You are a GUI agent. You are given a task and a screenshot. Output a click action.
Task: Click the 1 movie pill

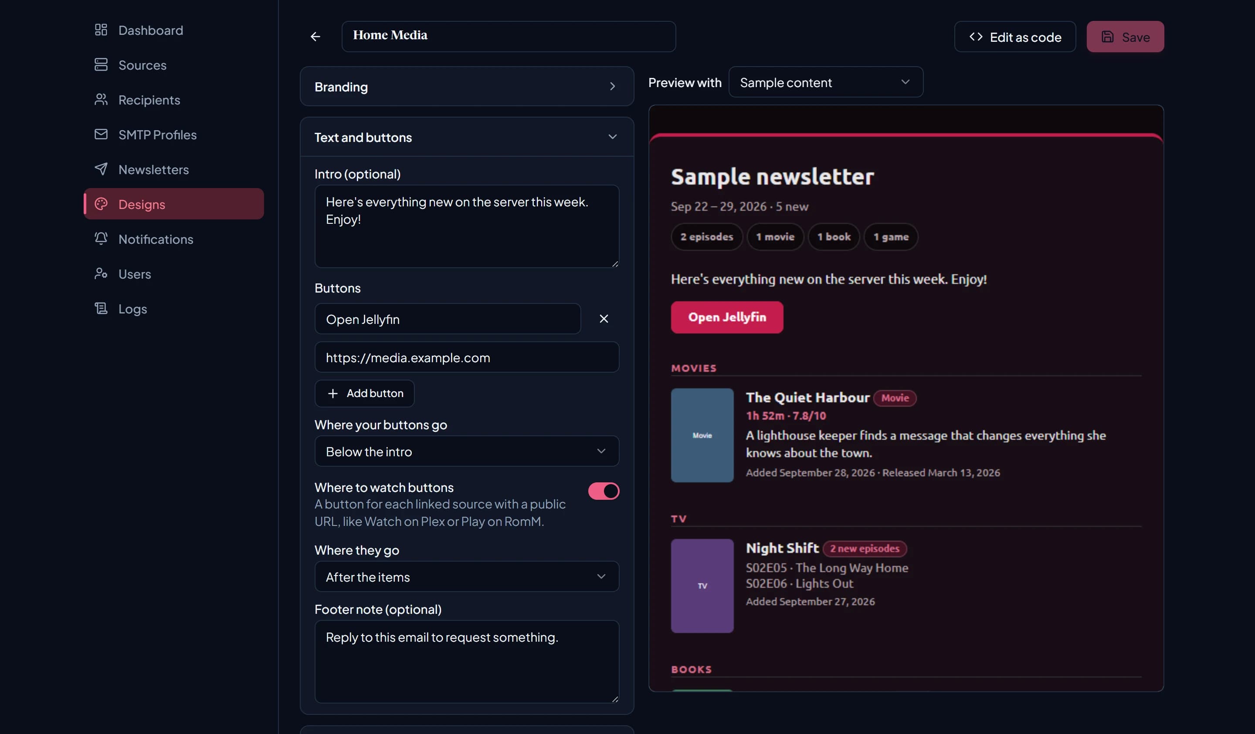pos(775,237)
